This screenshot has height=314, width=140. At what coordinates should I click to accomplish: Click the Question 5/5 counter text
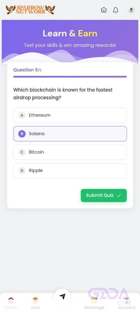tap(27, 70)
